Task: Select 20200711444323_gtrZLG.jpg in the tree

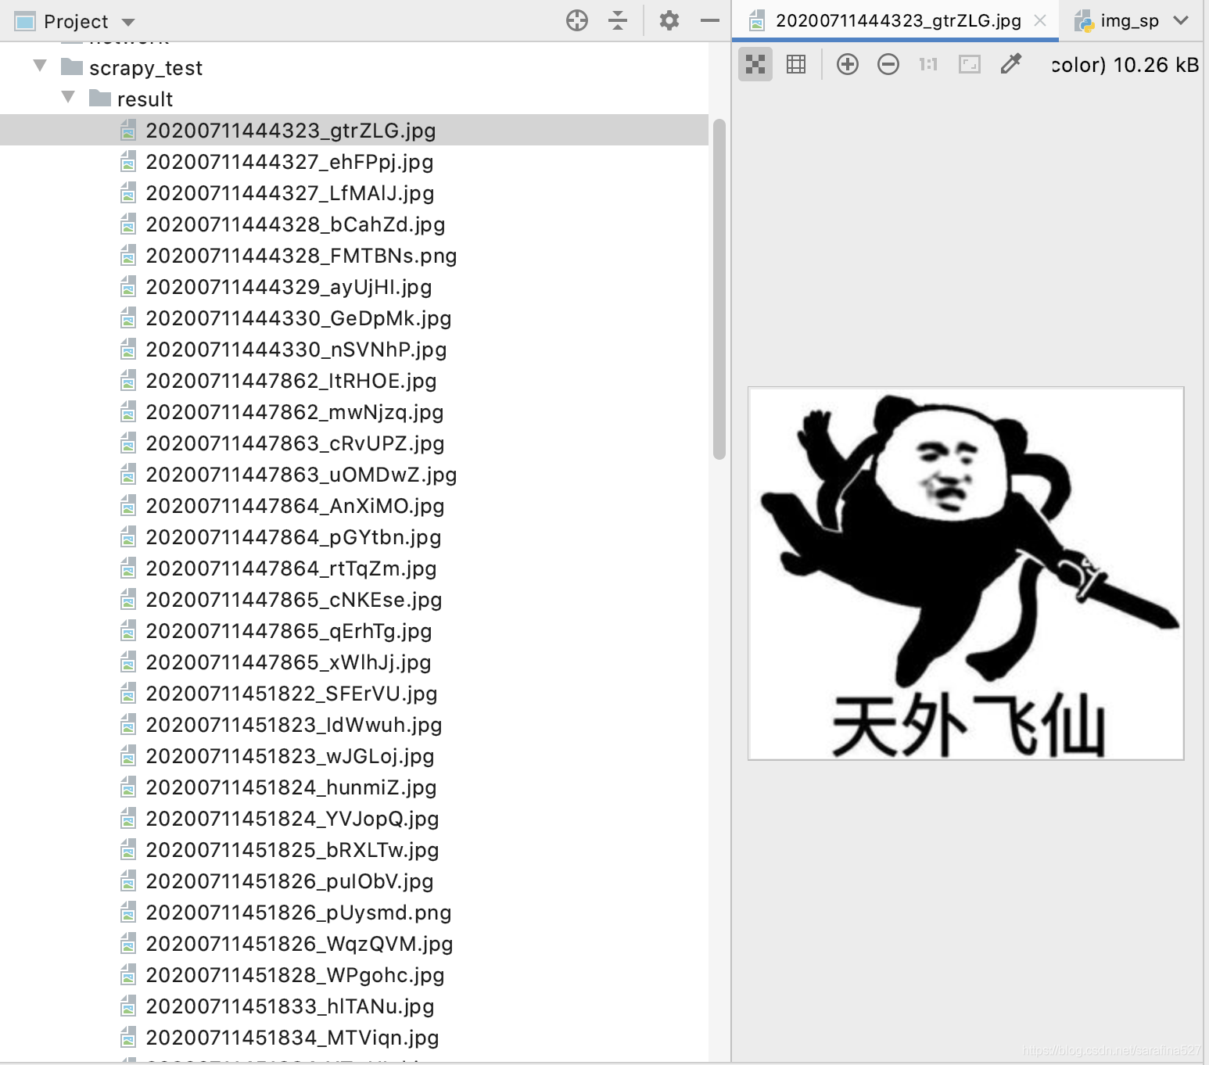Action: tap(291, 130)
